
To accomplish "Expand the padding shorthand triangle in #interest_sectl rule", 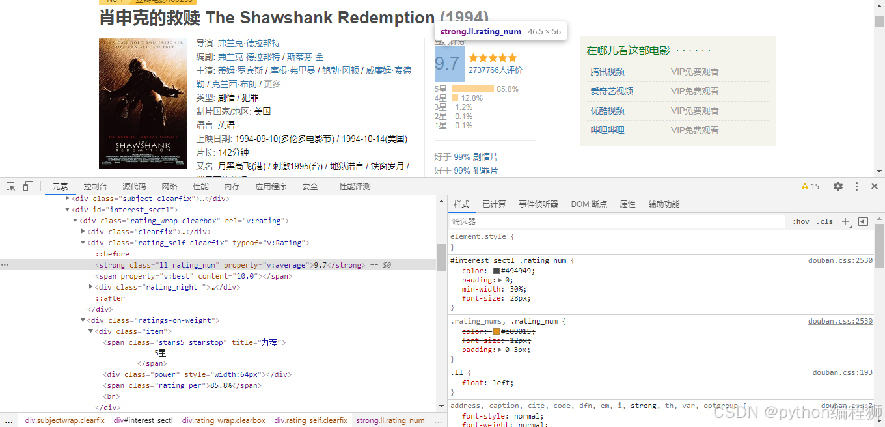I will 500,280.
